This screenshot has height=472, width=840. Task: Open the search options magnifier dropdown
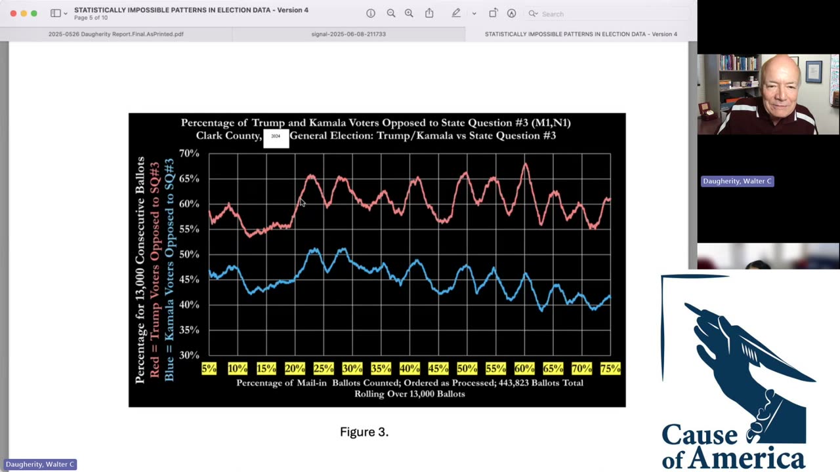(534, 14)
